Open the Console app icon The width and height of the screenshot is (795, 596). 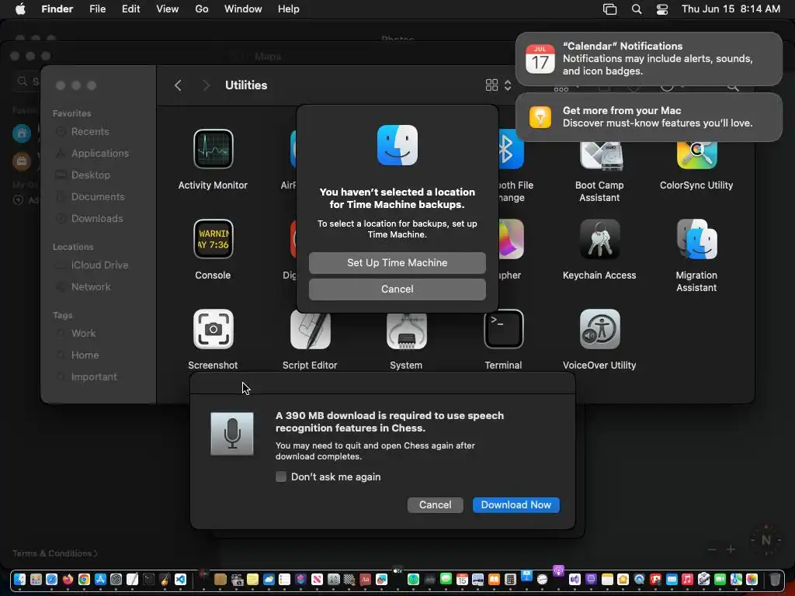click(213, 239)
